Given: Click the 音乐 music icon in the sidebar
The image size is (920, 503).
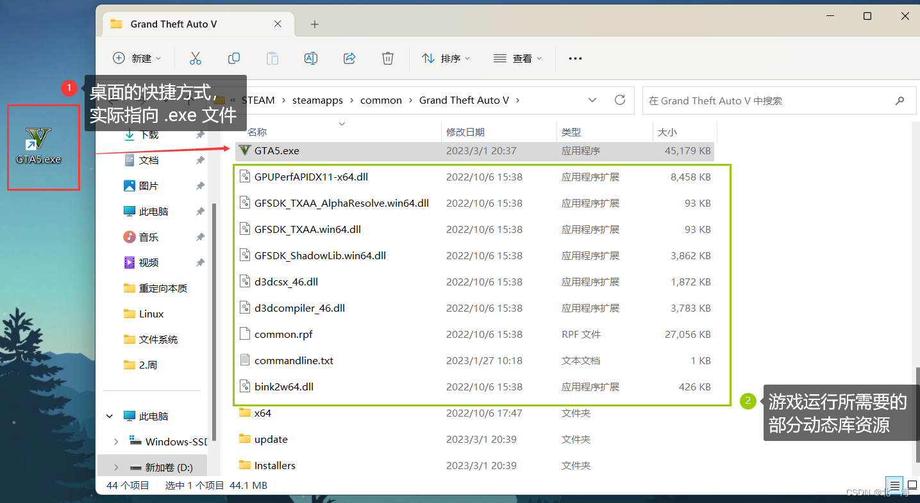Looking at the screenshot, I should [129, 237].
